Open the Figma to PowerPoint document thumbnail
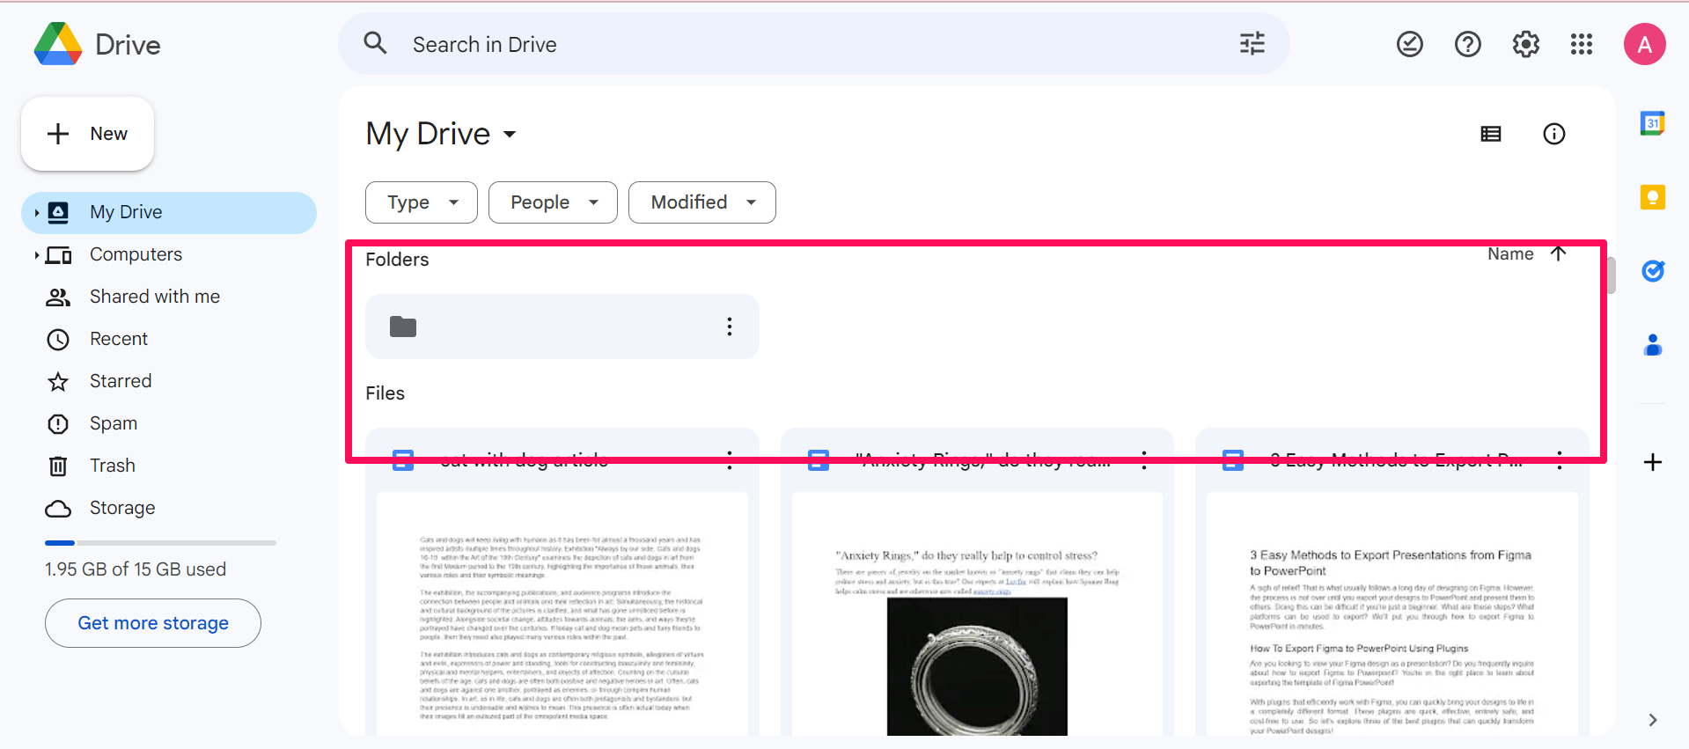 [x=1392, y=613]
